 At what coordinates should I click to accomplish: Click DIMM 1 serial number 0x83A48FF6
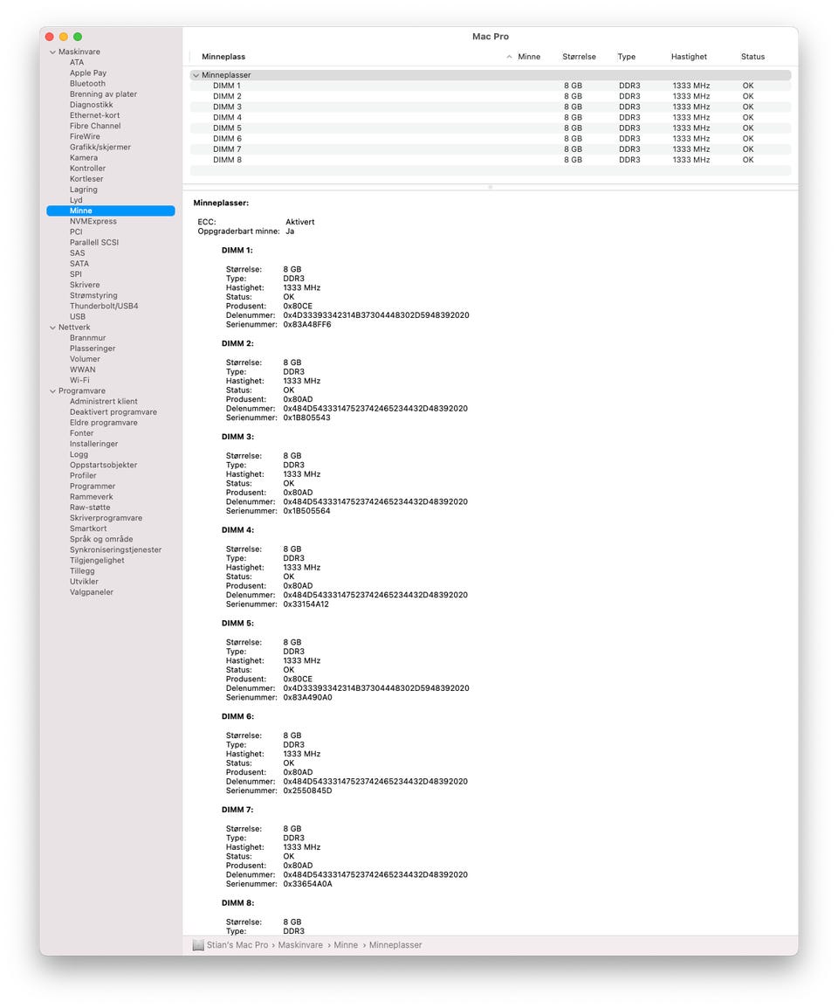[307, 325]
